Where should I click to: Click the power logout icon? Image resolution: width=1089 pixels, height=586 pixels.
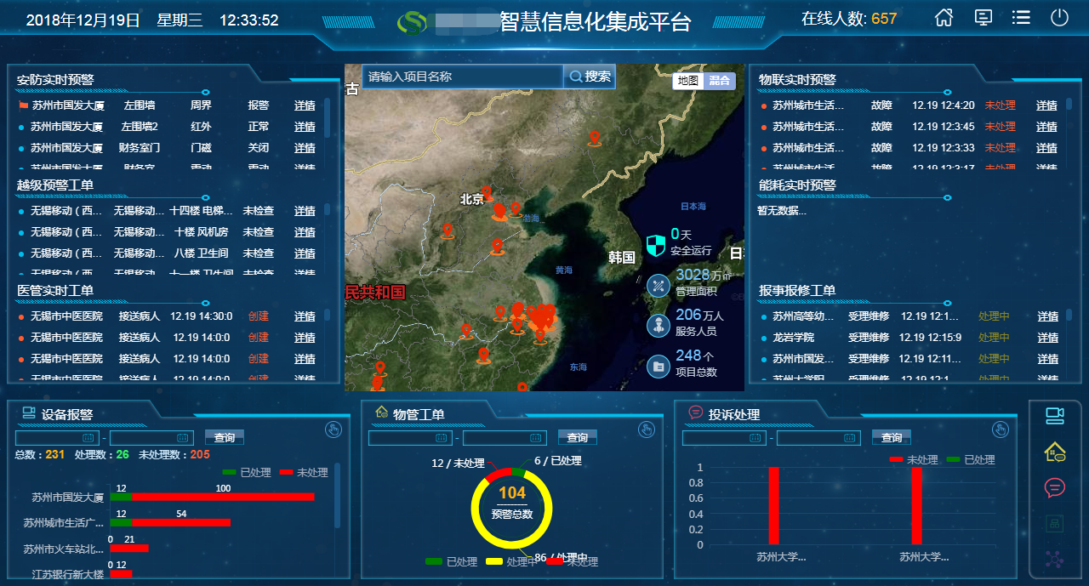[1059, 18]
